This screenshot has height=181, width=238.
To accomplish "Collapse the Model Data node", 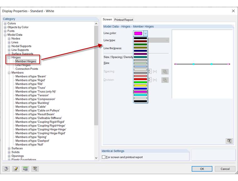I will pyautogui.click(x=5, y=35).
